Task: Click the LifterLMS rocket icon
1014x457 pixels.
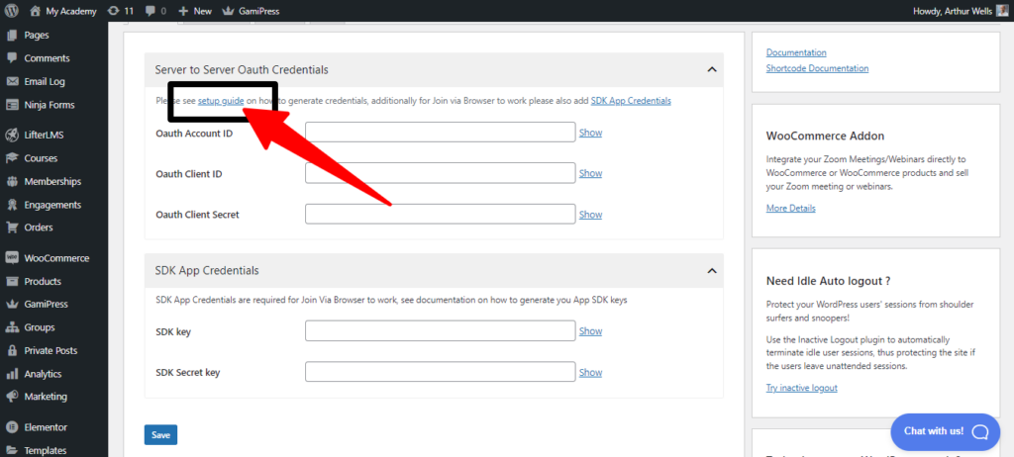Action: [11, 136]
